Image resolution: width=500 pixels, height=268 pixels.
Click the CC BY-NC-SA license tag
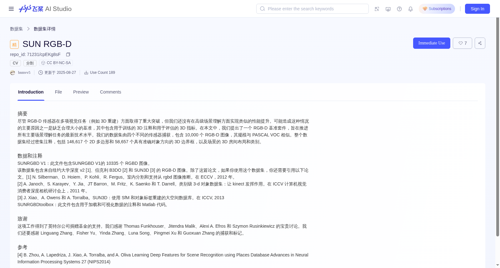[x=56, y=63]
